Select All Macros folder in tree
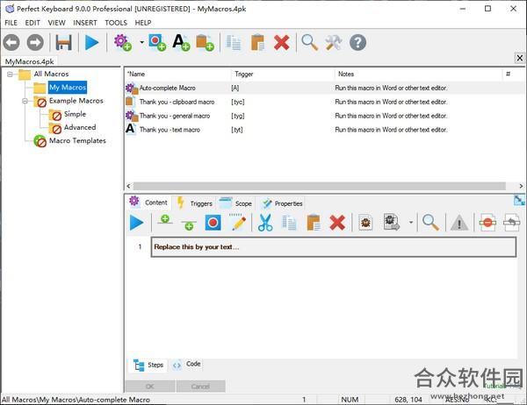The height and width of the screenshot is (405, 527). 51,74
